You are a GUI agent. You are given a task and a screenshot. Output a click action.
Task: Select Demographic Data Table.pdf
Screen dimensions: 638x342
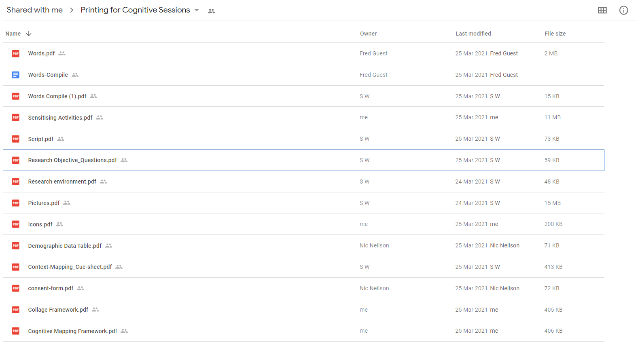[65, 246]
